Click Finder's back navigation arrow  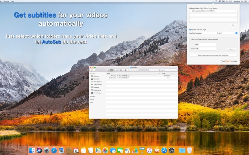point(91,70)
